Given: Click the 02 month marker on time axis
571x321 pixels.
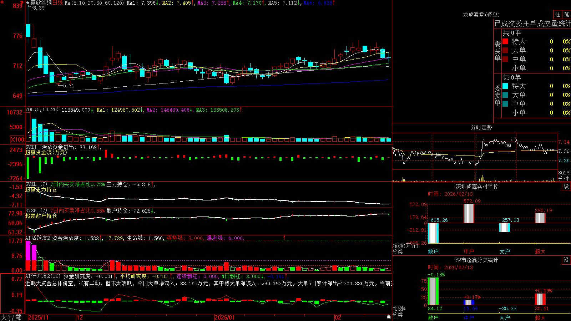Looking at the screenshot, I should (338, 317).
